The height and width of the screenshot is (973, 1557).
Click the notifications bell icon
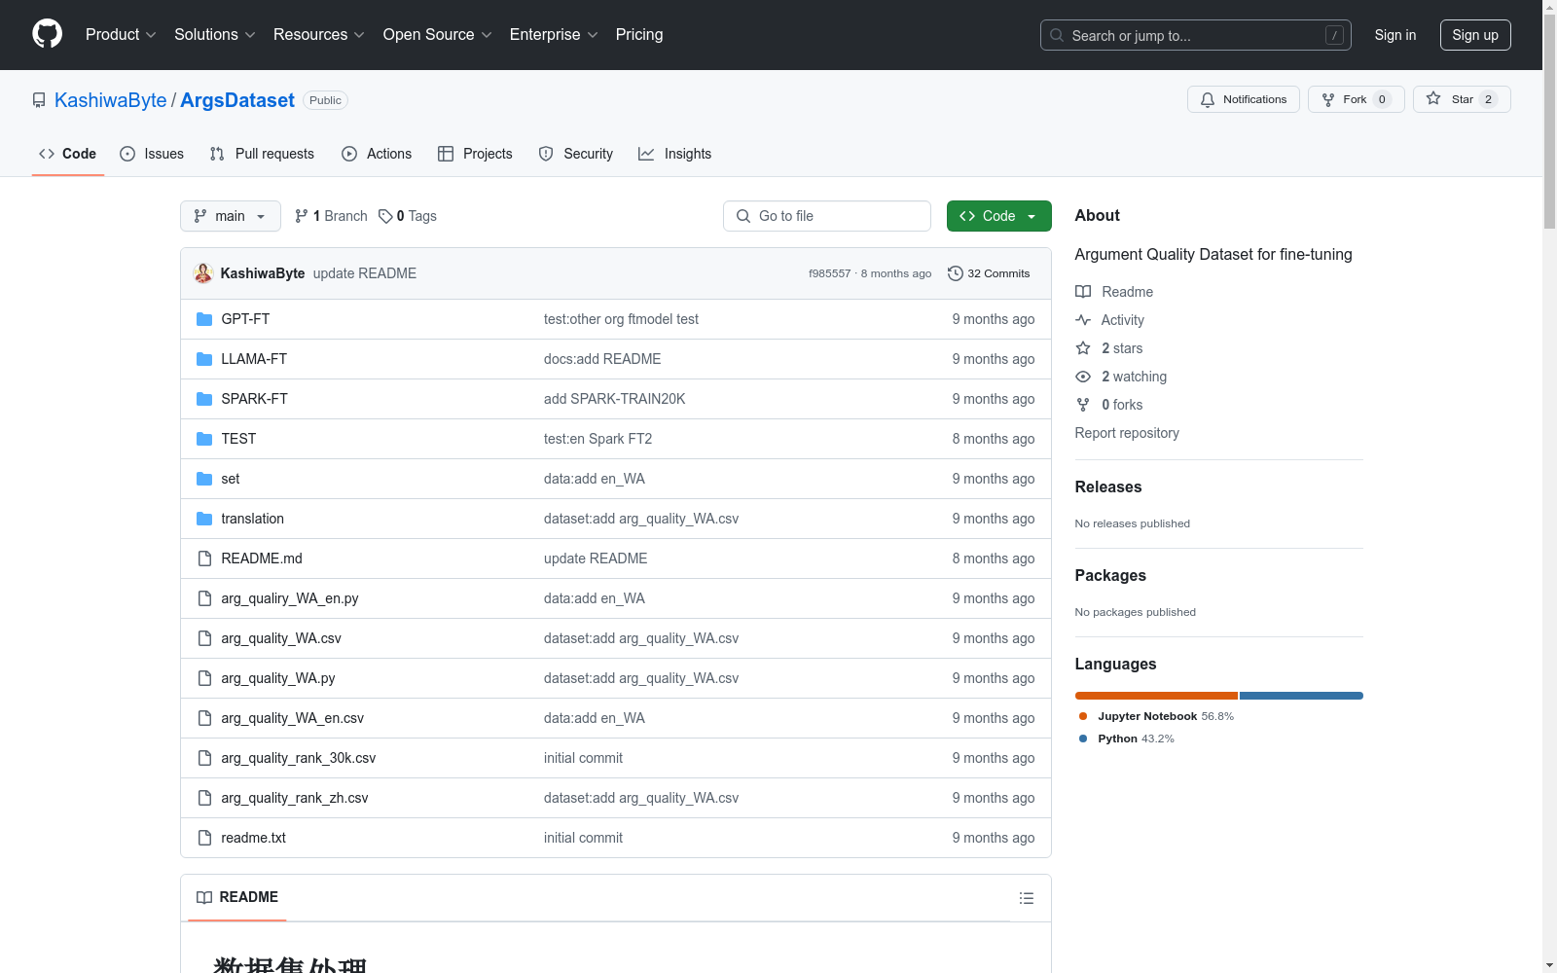pyautogui.click(x=1208, y=99)
